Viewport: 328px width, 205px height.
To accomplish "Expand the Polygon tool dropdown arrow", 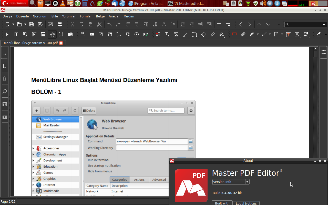I will pos(282,34).
